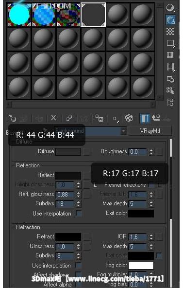Click the Make Preview filmstrip icon

tap(170, 67)
